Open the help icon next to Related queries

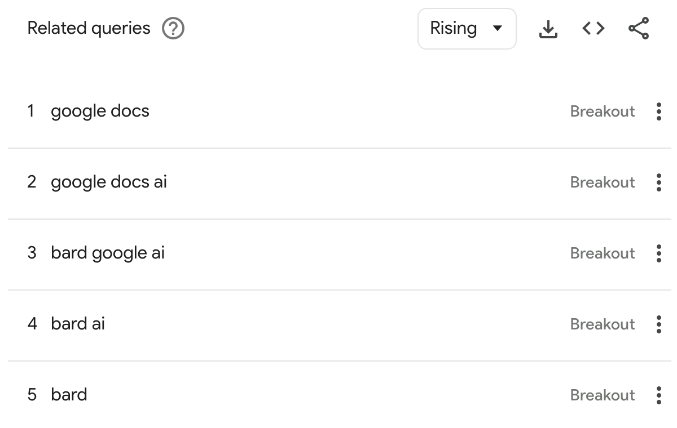coord(173,28)
